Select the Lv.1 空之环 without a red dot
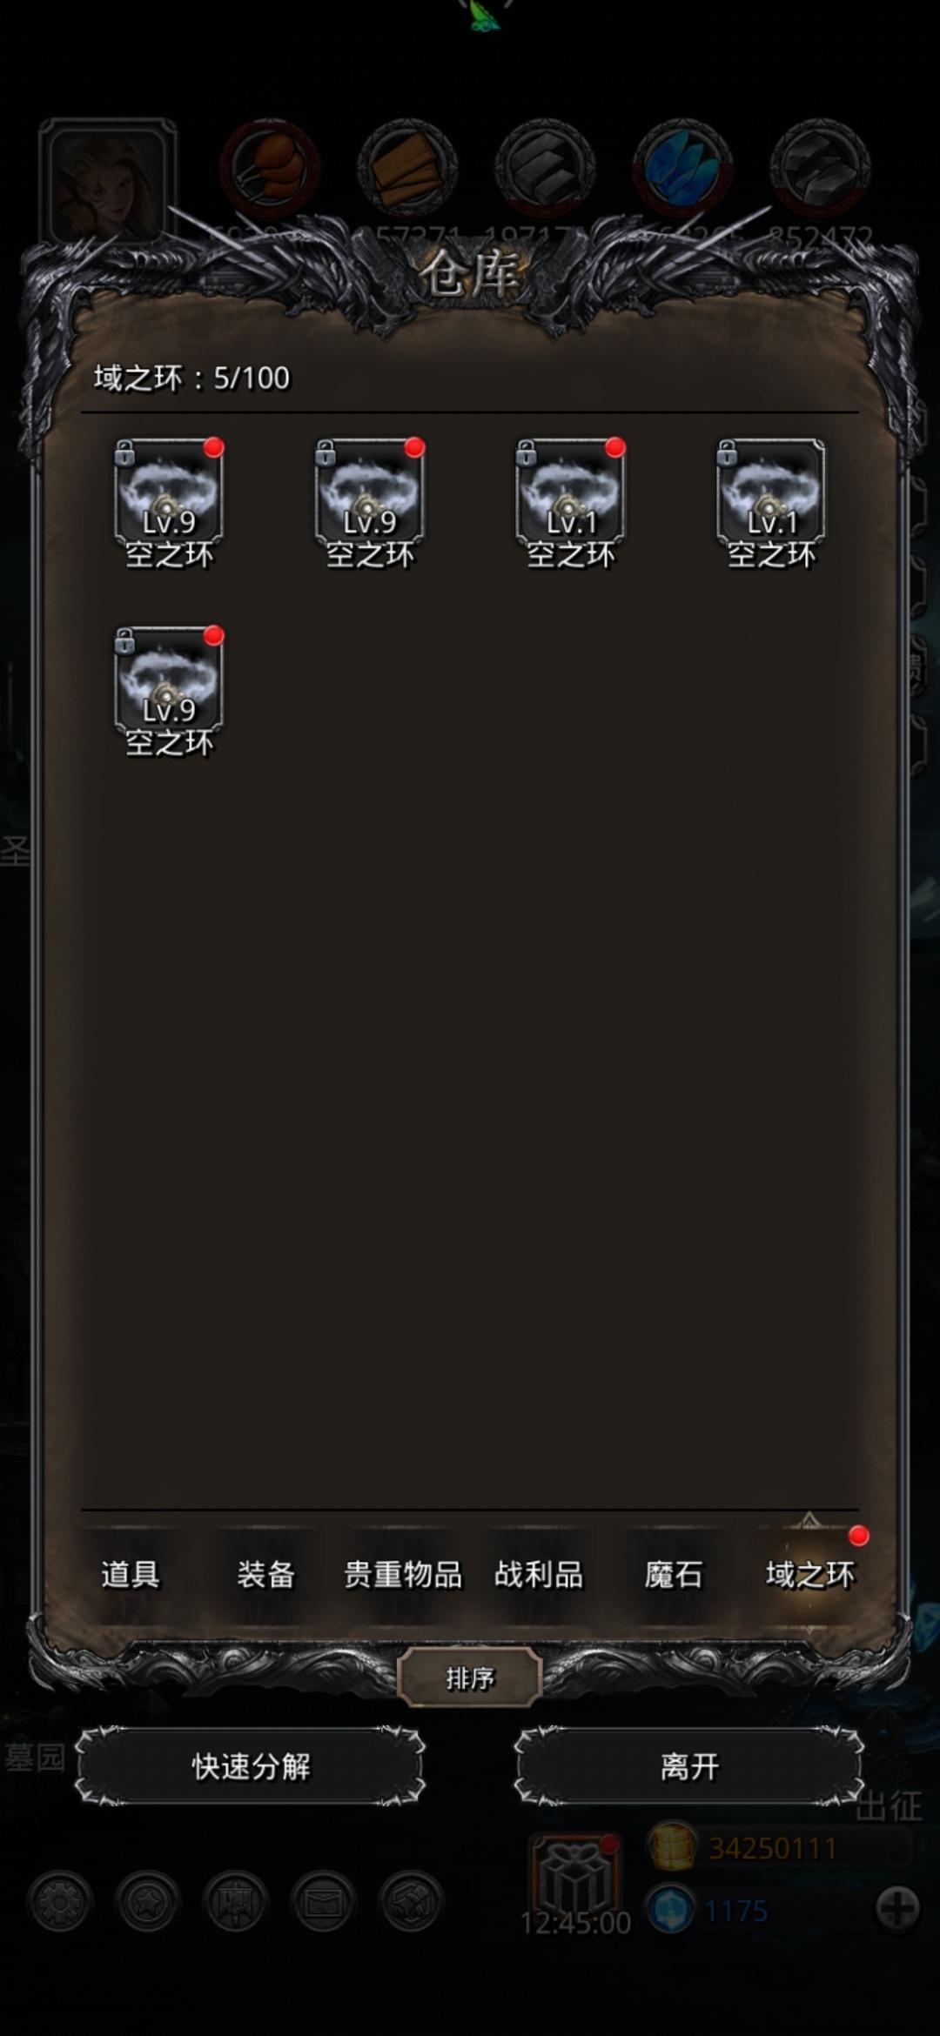The height and width of the screenshot is (2036, 940). [x=770, y=503]
